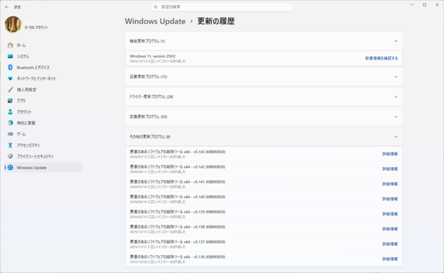Click the 品質更新プログラム section header
This screenshot has height=273, width=444.
pyautogui.click(x=264, y=77)
